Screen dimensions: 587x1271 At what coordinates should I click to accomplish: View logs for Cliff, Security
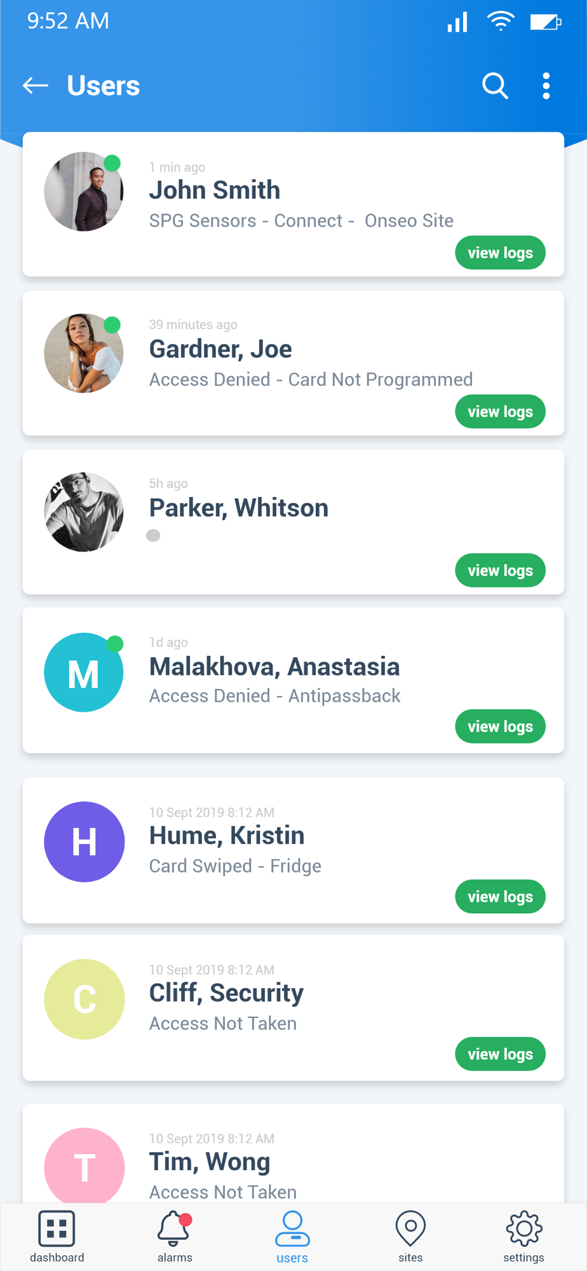[x=501, y=1054]
